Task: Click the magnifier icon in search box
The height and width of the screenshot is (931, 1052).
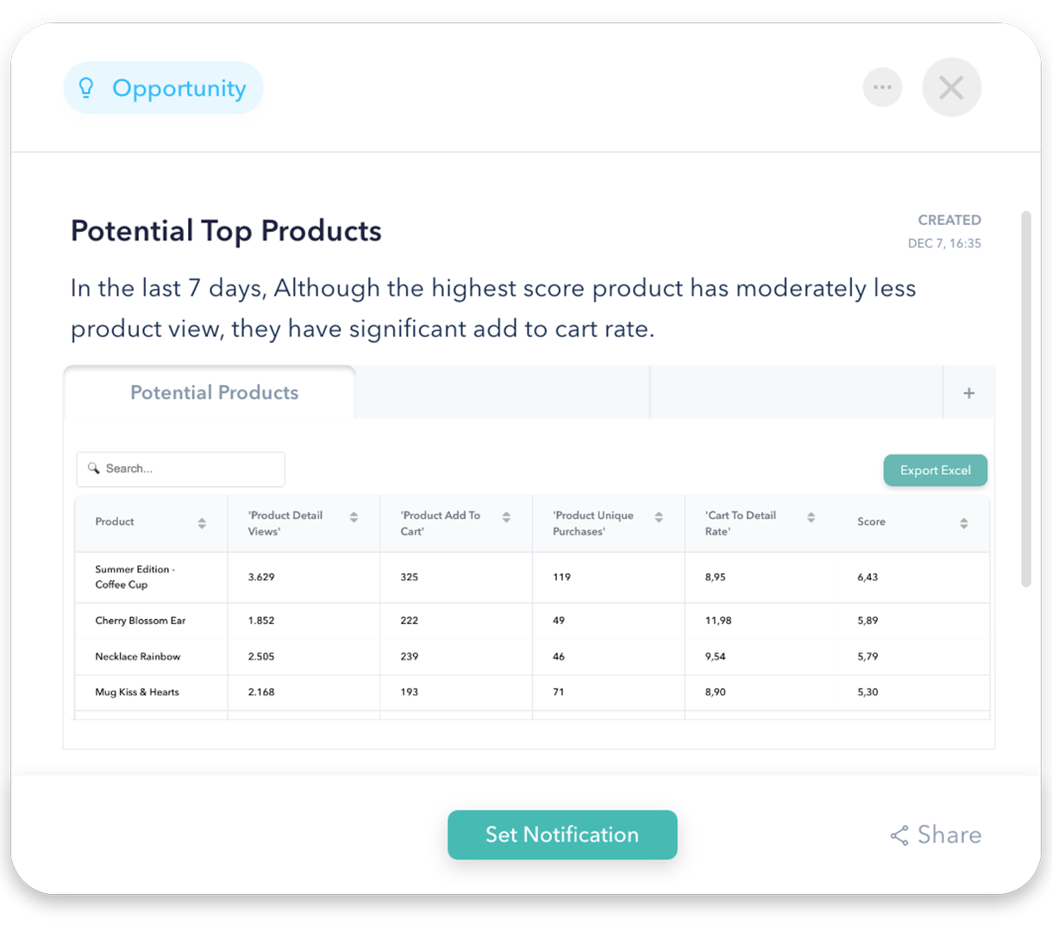Action: click(x=94, y=468)
